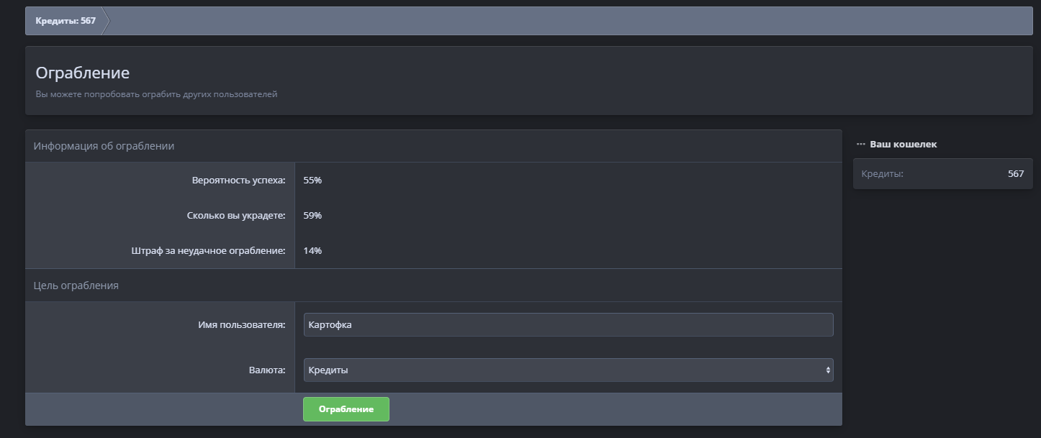Select the Ваш кошелек sidebar heading
Viewport: 1041px width, 438px height.
click(x=903, y=145)
